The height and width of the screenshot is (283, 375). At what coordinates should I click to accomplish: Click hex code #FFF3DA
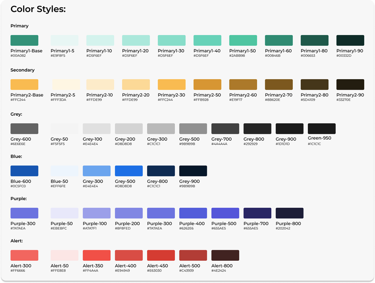click(58, 100)
